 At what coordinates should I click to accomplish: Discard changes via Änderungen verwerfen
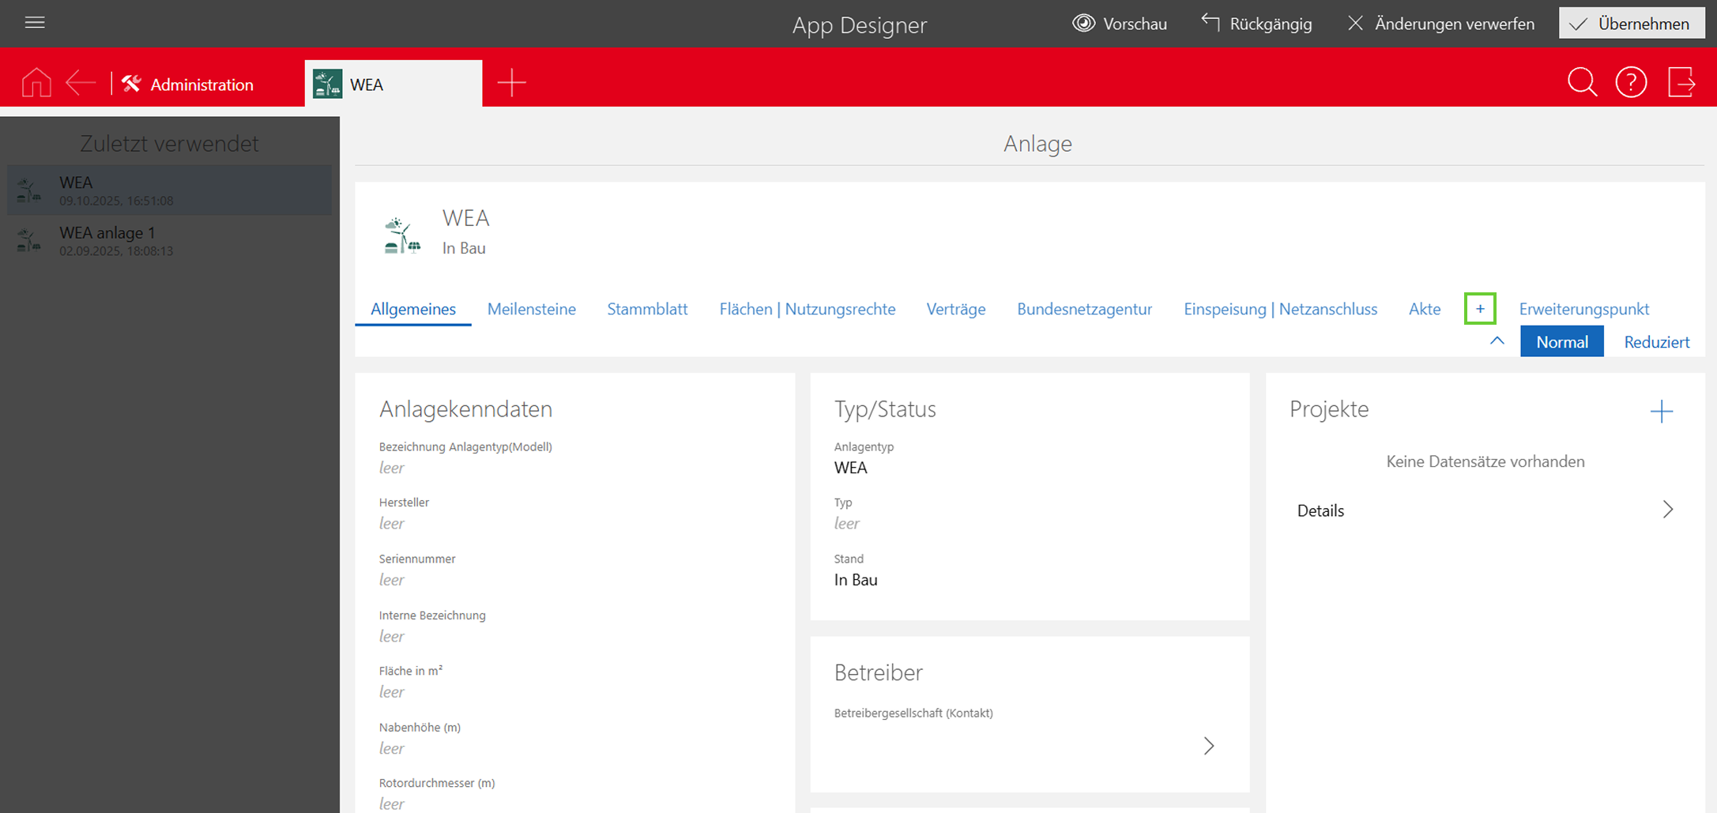[1441, 24]
